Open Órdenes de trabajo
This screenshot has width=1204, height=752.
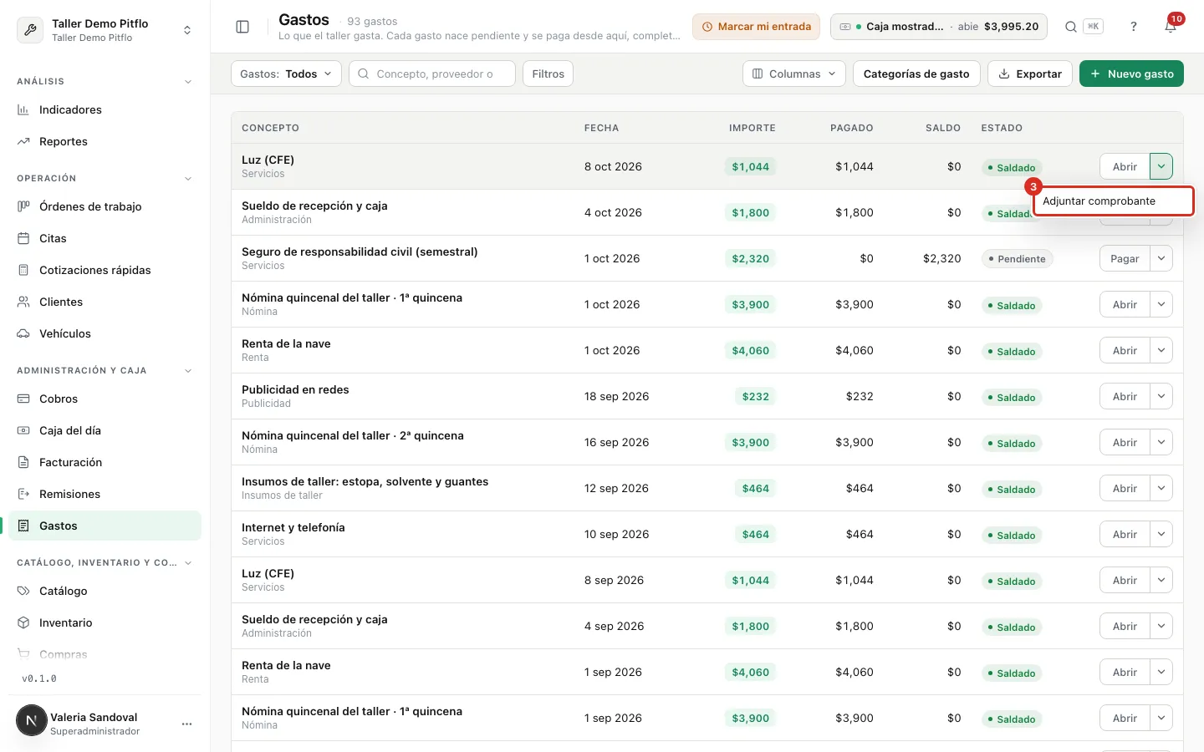(x=105, y=206)
